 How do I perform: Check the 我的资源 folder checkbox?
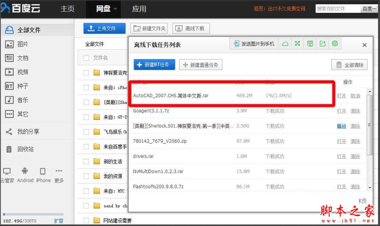[x=86, y=176]
